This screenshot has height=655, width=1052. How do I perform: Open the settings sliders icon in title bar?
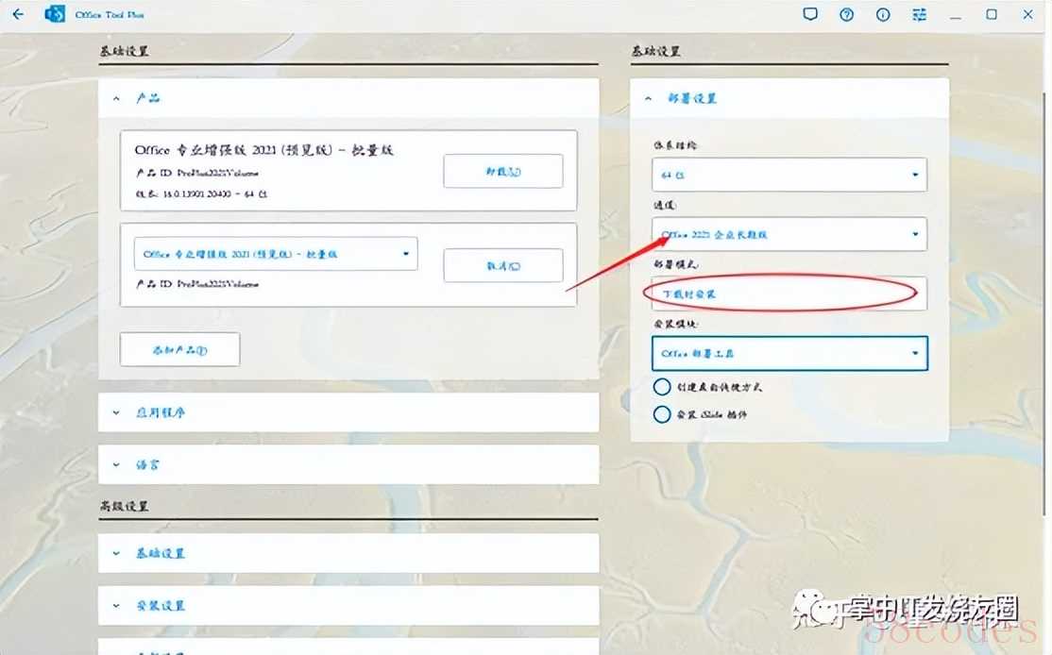919,14
